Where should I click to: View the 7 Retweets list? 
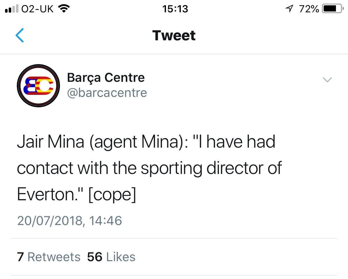[49, 257]
